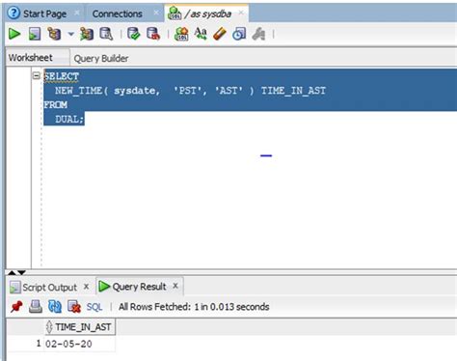
Task: Click the refresh icon in Query Result
Action: tap(55, 307)
